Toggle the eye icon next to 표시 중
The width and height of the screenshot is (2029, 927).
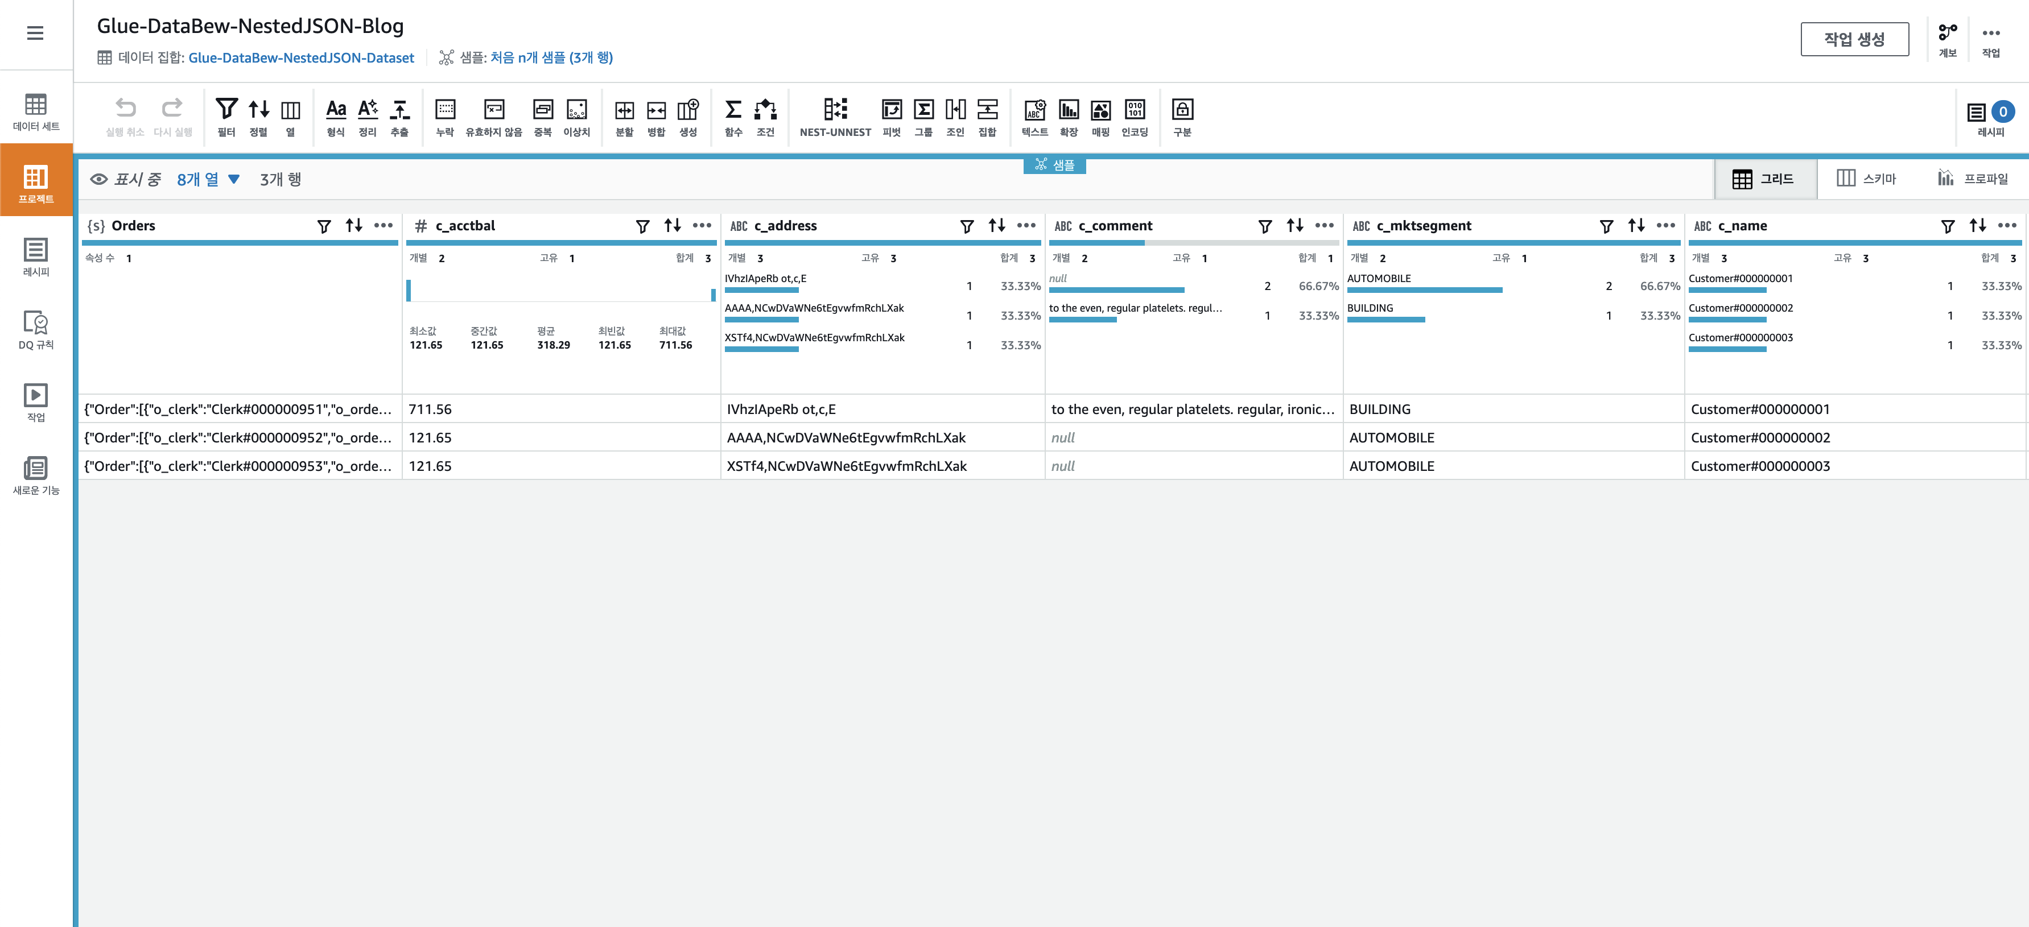click(98, 180)
